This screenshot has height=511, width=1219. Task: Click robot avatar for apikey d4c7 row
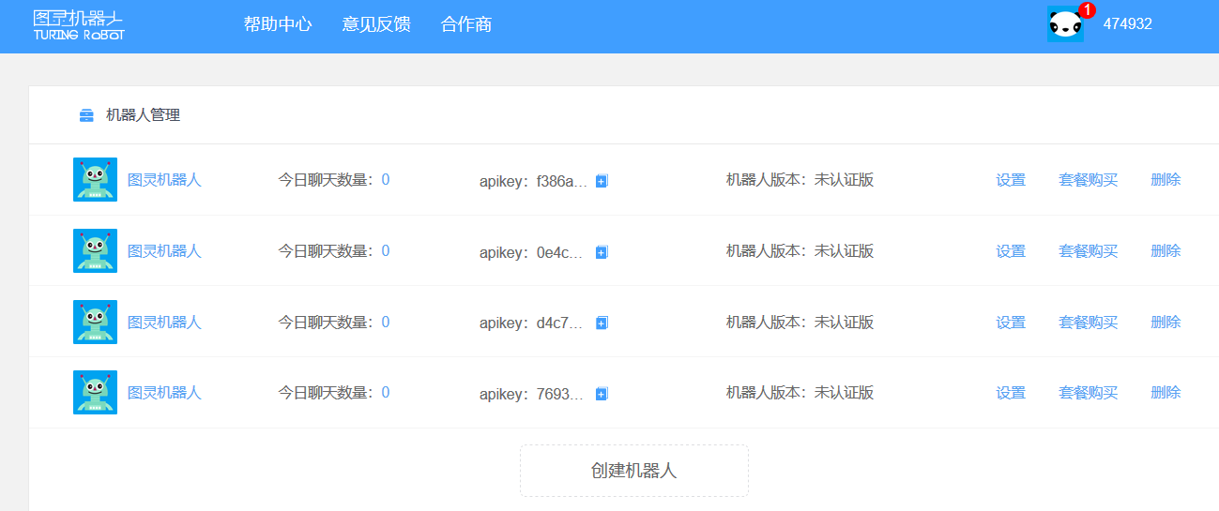click(x=95, y=322)
